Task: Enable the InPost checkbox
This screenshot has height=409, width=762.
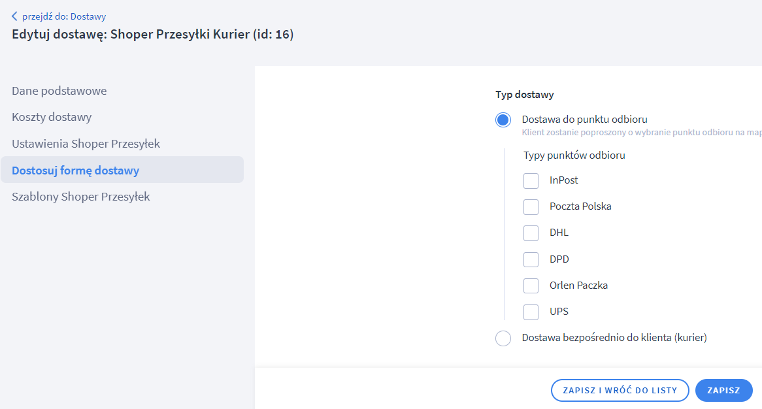Action: [x=531, y=181]
